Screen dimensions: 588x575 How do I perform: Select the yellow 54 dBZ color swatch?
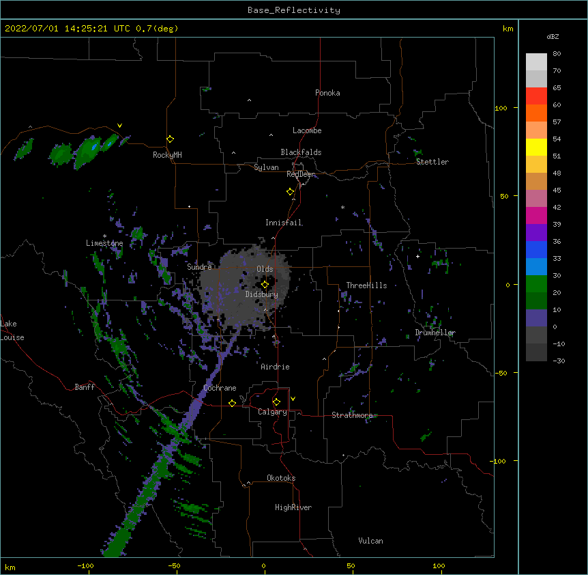click(536, 147)
